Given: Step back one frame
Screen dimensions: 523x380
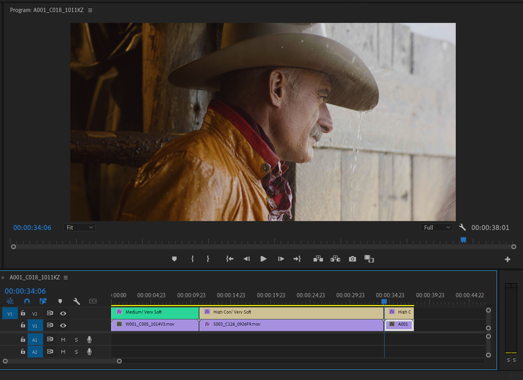Looking at the screenshot, I should [x=246, y=259].
